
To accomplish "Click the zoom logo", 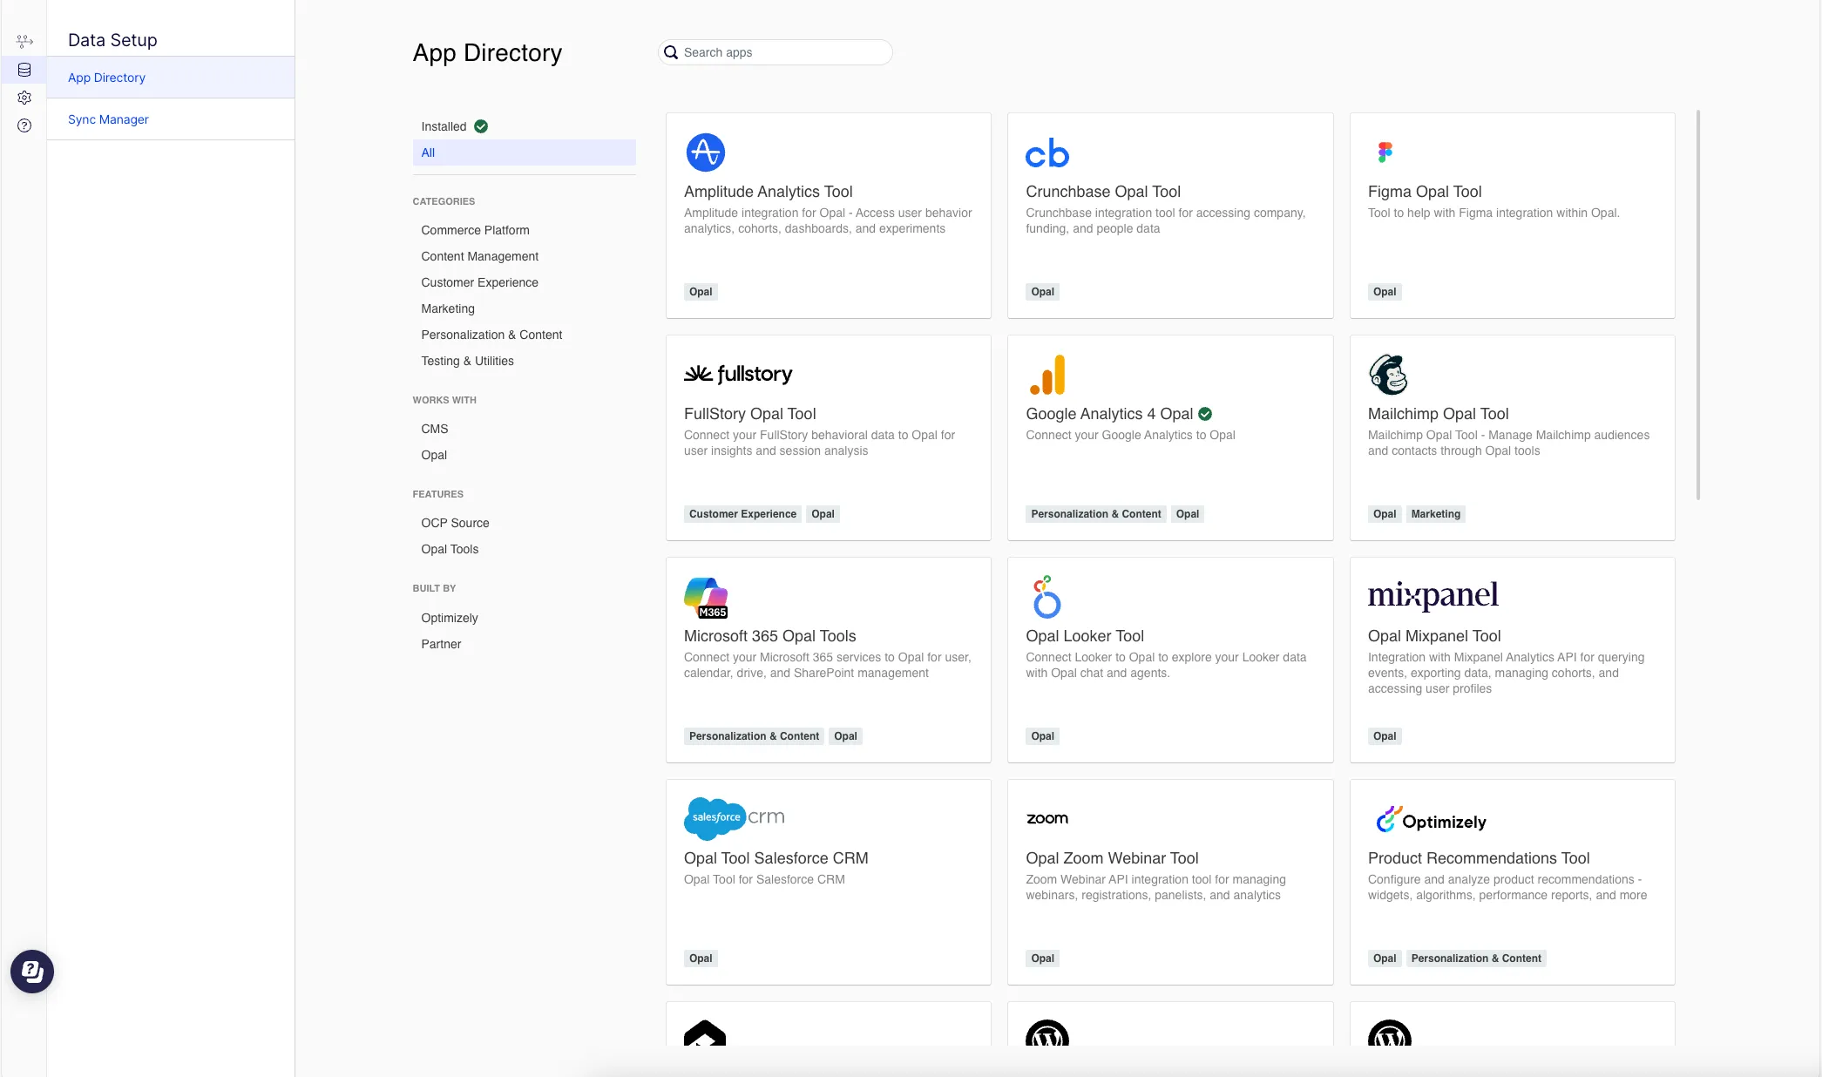I will click(x=1047, y=819).
